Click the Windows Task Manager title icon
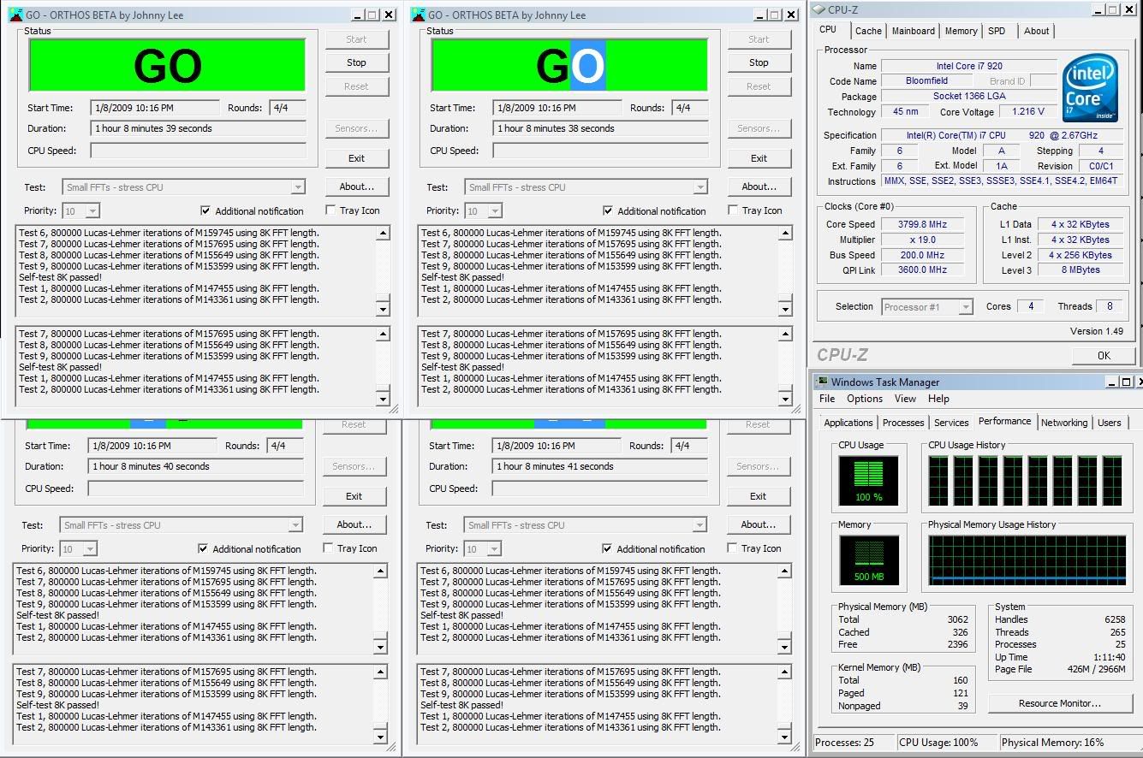This screenshot has width=1143, height=758. [x=822, y=382]
